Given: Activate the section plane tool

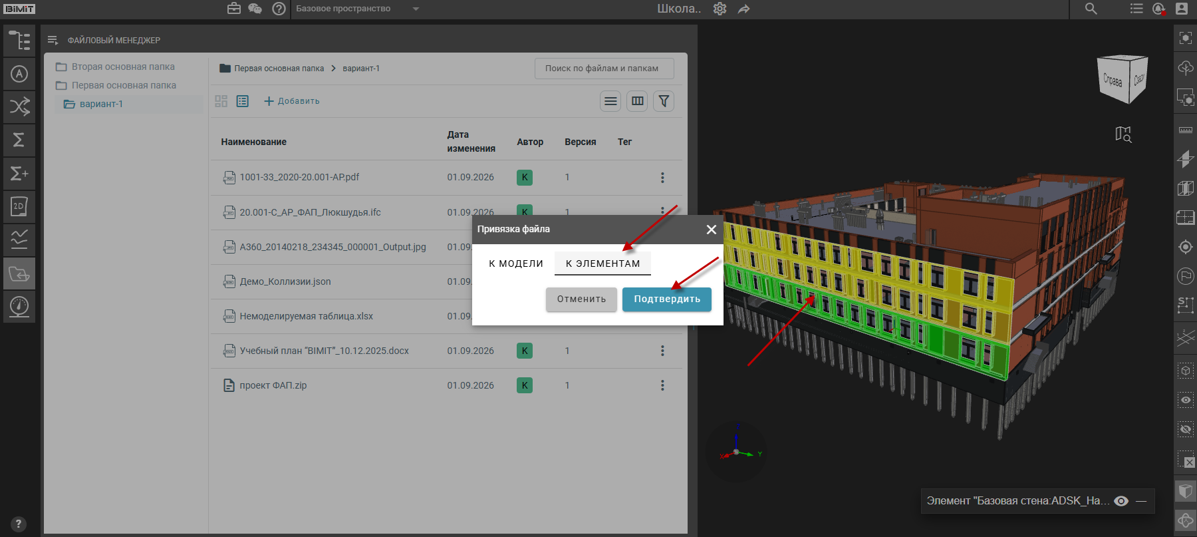Looking at the screenshot, I should point(1186,158).
